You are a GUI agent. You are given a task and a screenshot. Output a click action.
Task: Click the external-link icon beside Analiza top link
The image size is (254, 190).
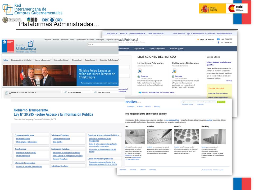click(x=126, y=34)
